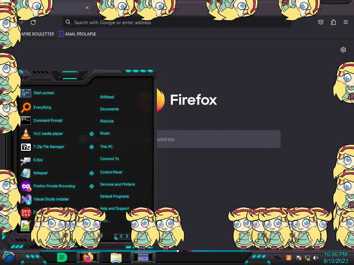
Task: Open Pictures from start menu
Action: (x=107, y=121)
